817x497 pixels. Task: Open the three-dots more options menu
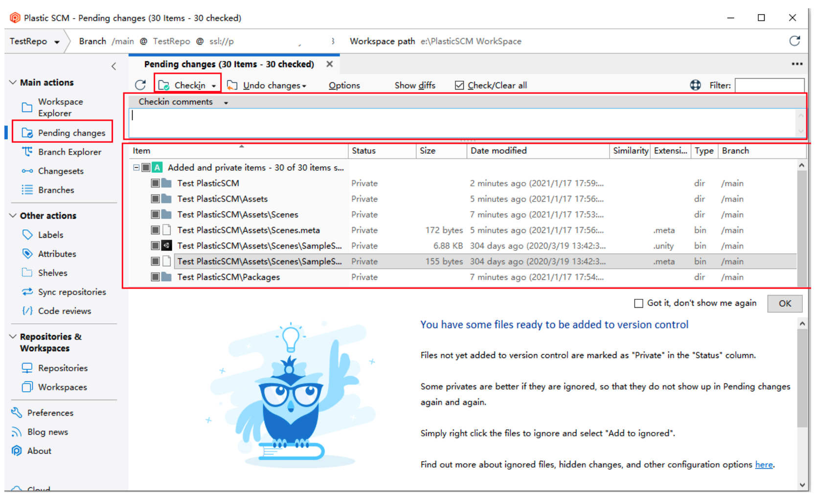797,64
